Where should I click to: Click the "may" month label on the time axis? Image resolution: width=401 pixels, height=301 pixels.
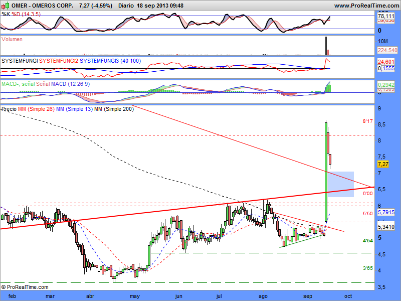tap(135, 296)
